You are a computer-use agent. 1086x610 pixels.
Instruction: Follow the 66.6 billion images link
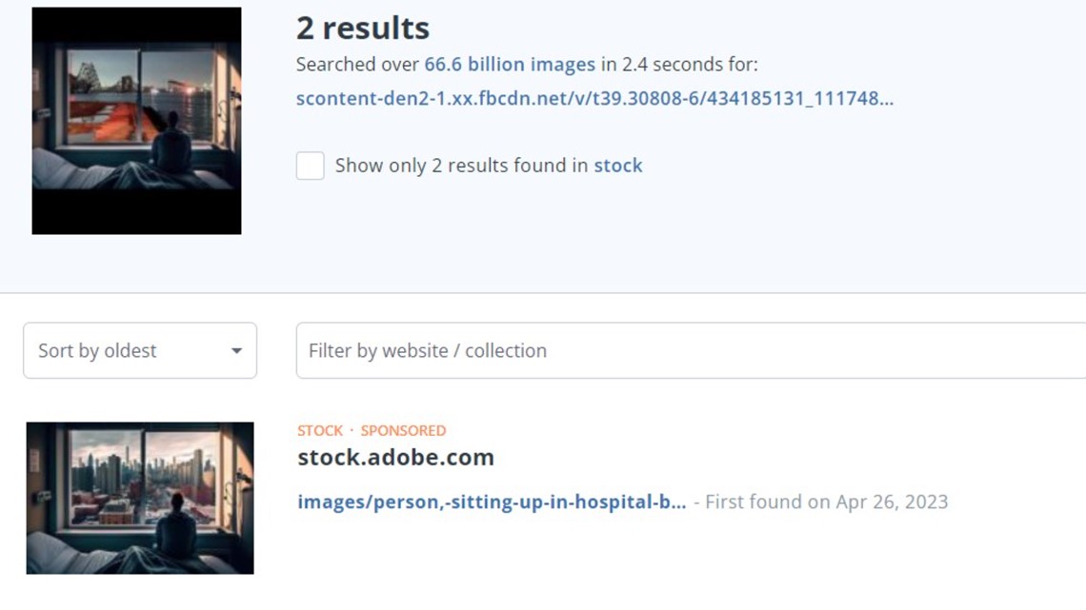coord(510,65)
